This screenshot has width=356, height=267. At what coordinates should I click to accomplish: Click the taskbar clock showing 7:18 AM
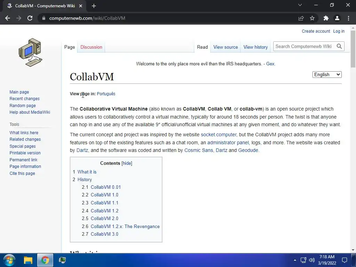327,260
